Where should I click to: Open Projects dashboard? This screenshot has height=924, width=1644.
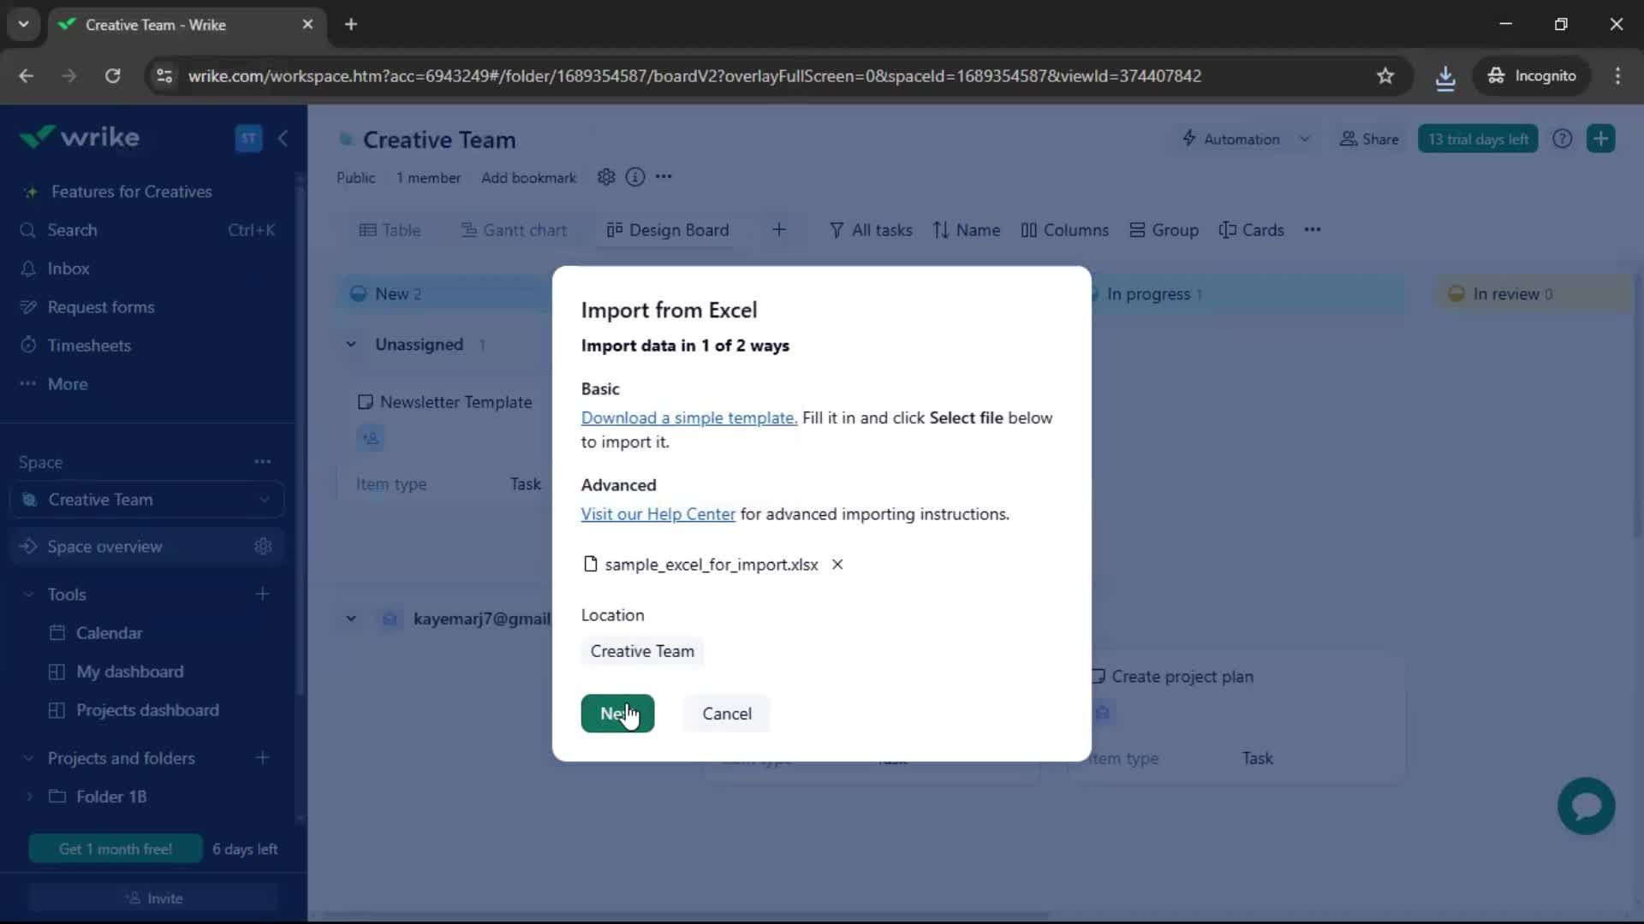point(147,710)
